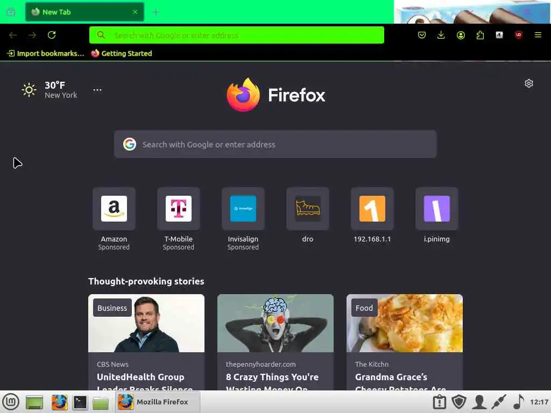Open the Firefox hamburger application menu
The width and height of the screenshot is (551, 413).
[538, 35]
